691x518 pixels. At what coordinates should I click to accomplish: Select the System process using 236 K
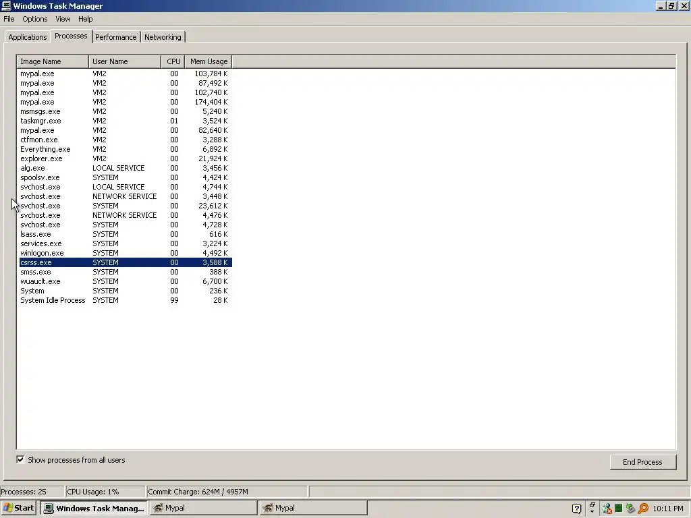pyautogui.click(x=125, y=291)
